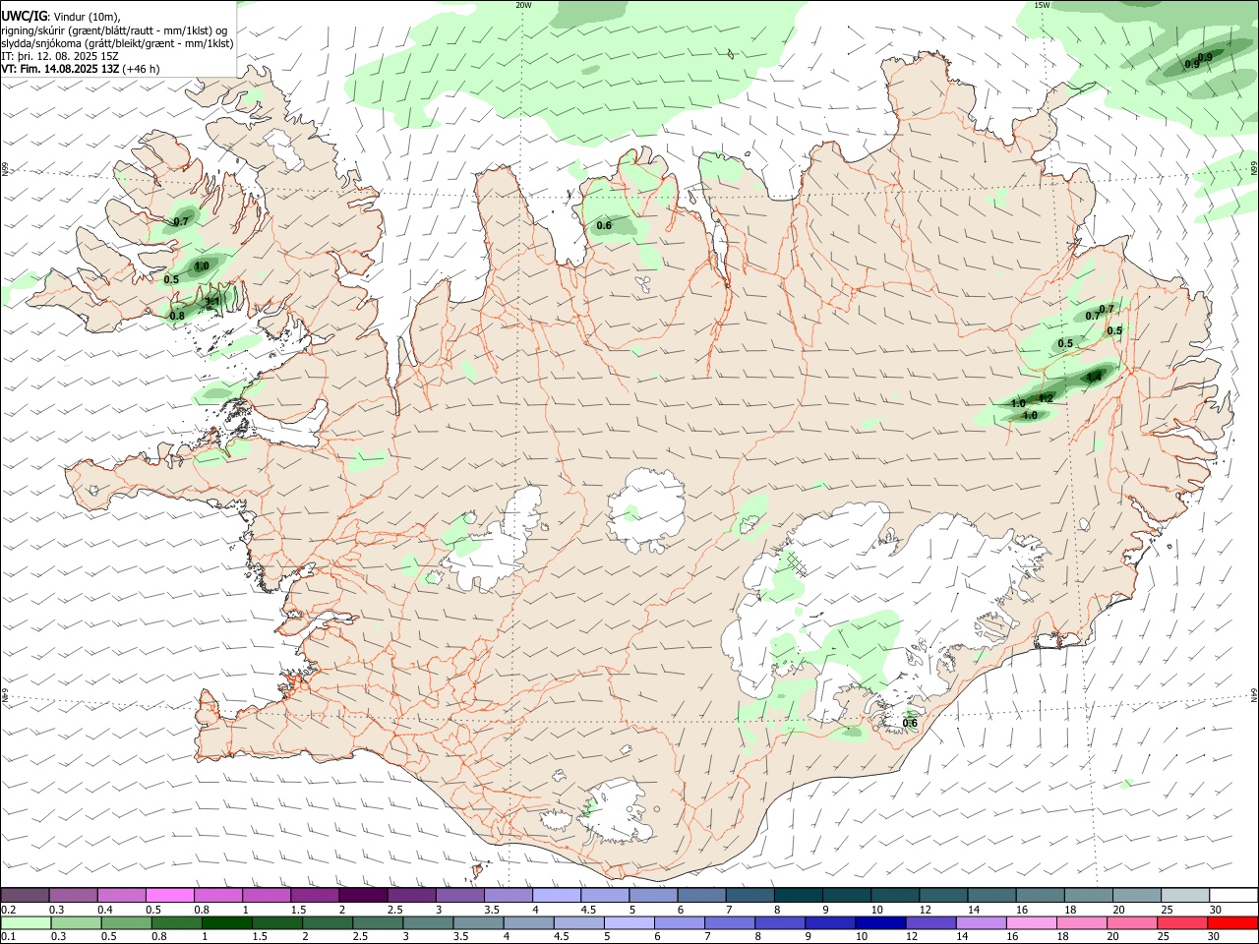This screenshot has width=1259, height=944.
Task: Click the 'slydda/snjókoma' header line
Action: pyautogui.click(x=117, y=43)
